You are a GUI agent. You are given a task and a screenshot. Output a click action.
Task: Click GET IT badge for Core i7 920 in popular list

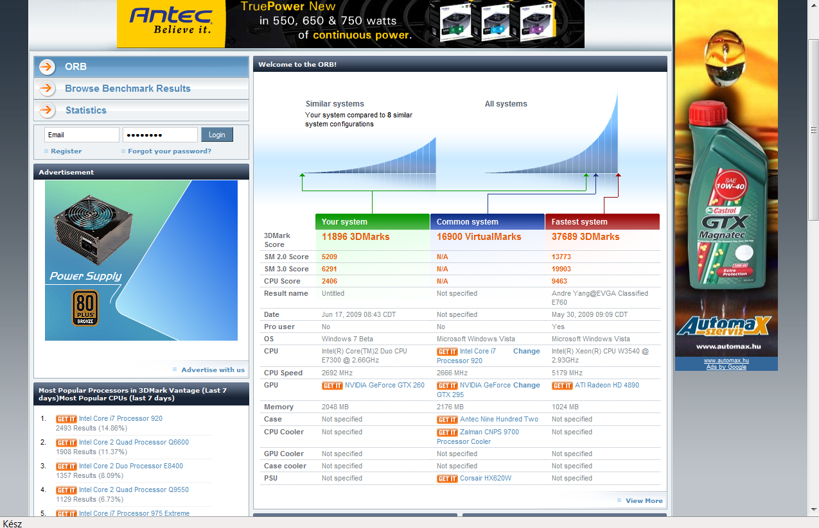(66, 419)
